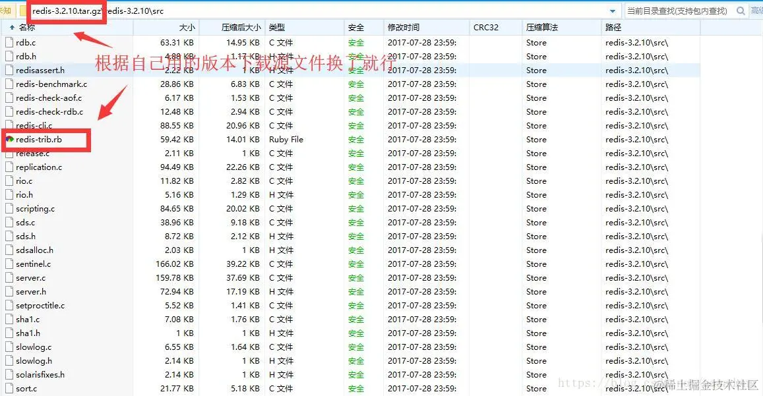
Task: Click the file icon beside sds.h
Action: click(x=9, y=236)
